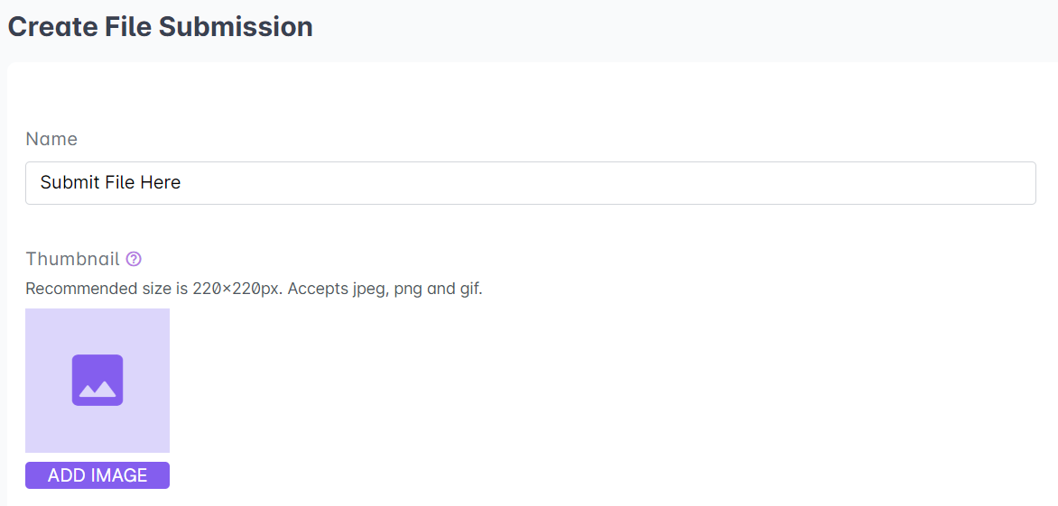Click the word "IMAGE" on the purple button
Viewport: 1058px width, 506px height.
(x=119, y=475)
